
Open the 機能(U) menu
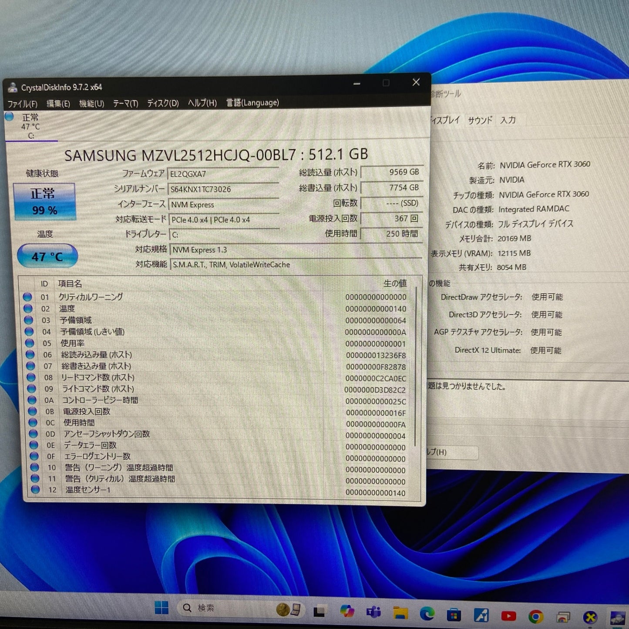[91, 104]
